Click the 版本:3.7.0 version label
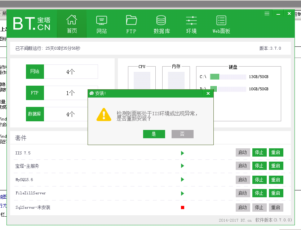301x230 pixels. tap(270, 48)
